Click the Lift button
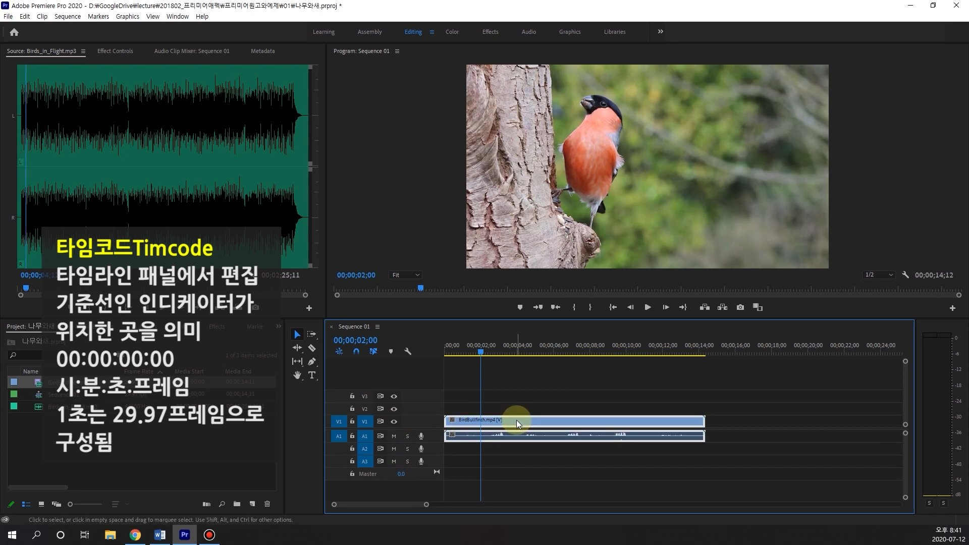The width and height of the screenshot is (969, 545). pyautogui.click(x=705, y=307)
